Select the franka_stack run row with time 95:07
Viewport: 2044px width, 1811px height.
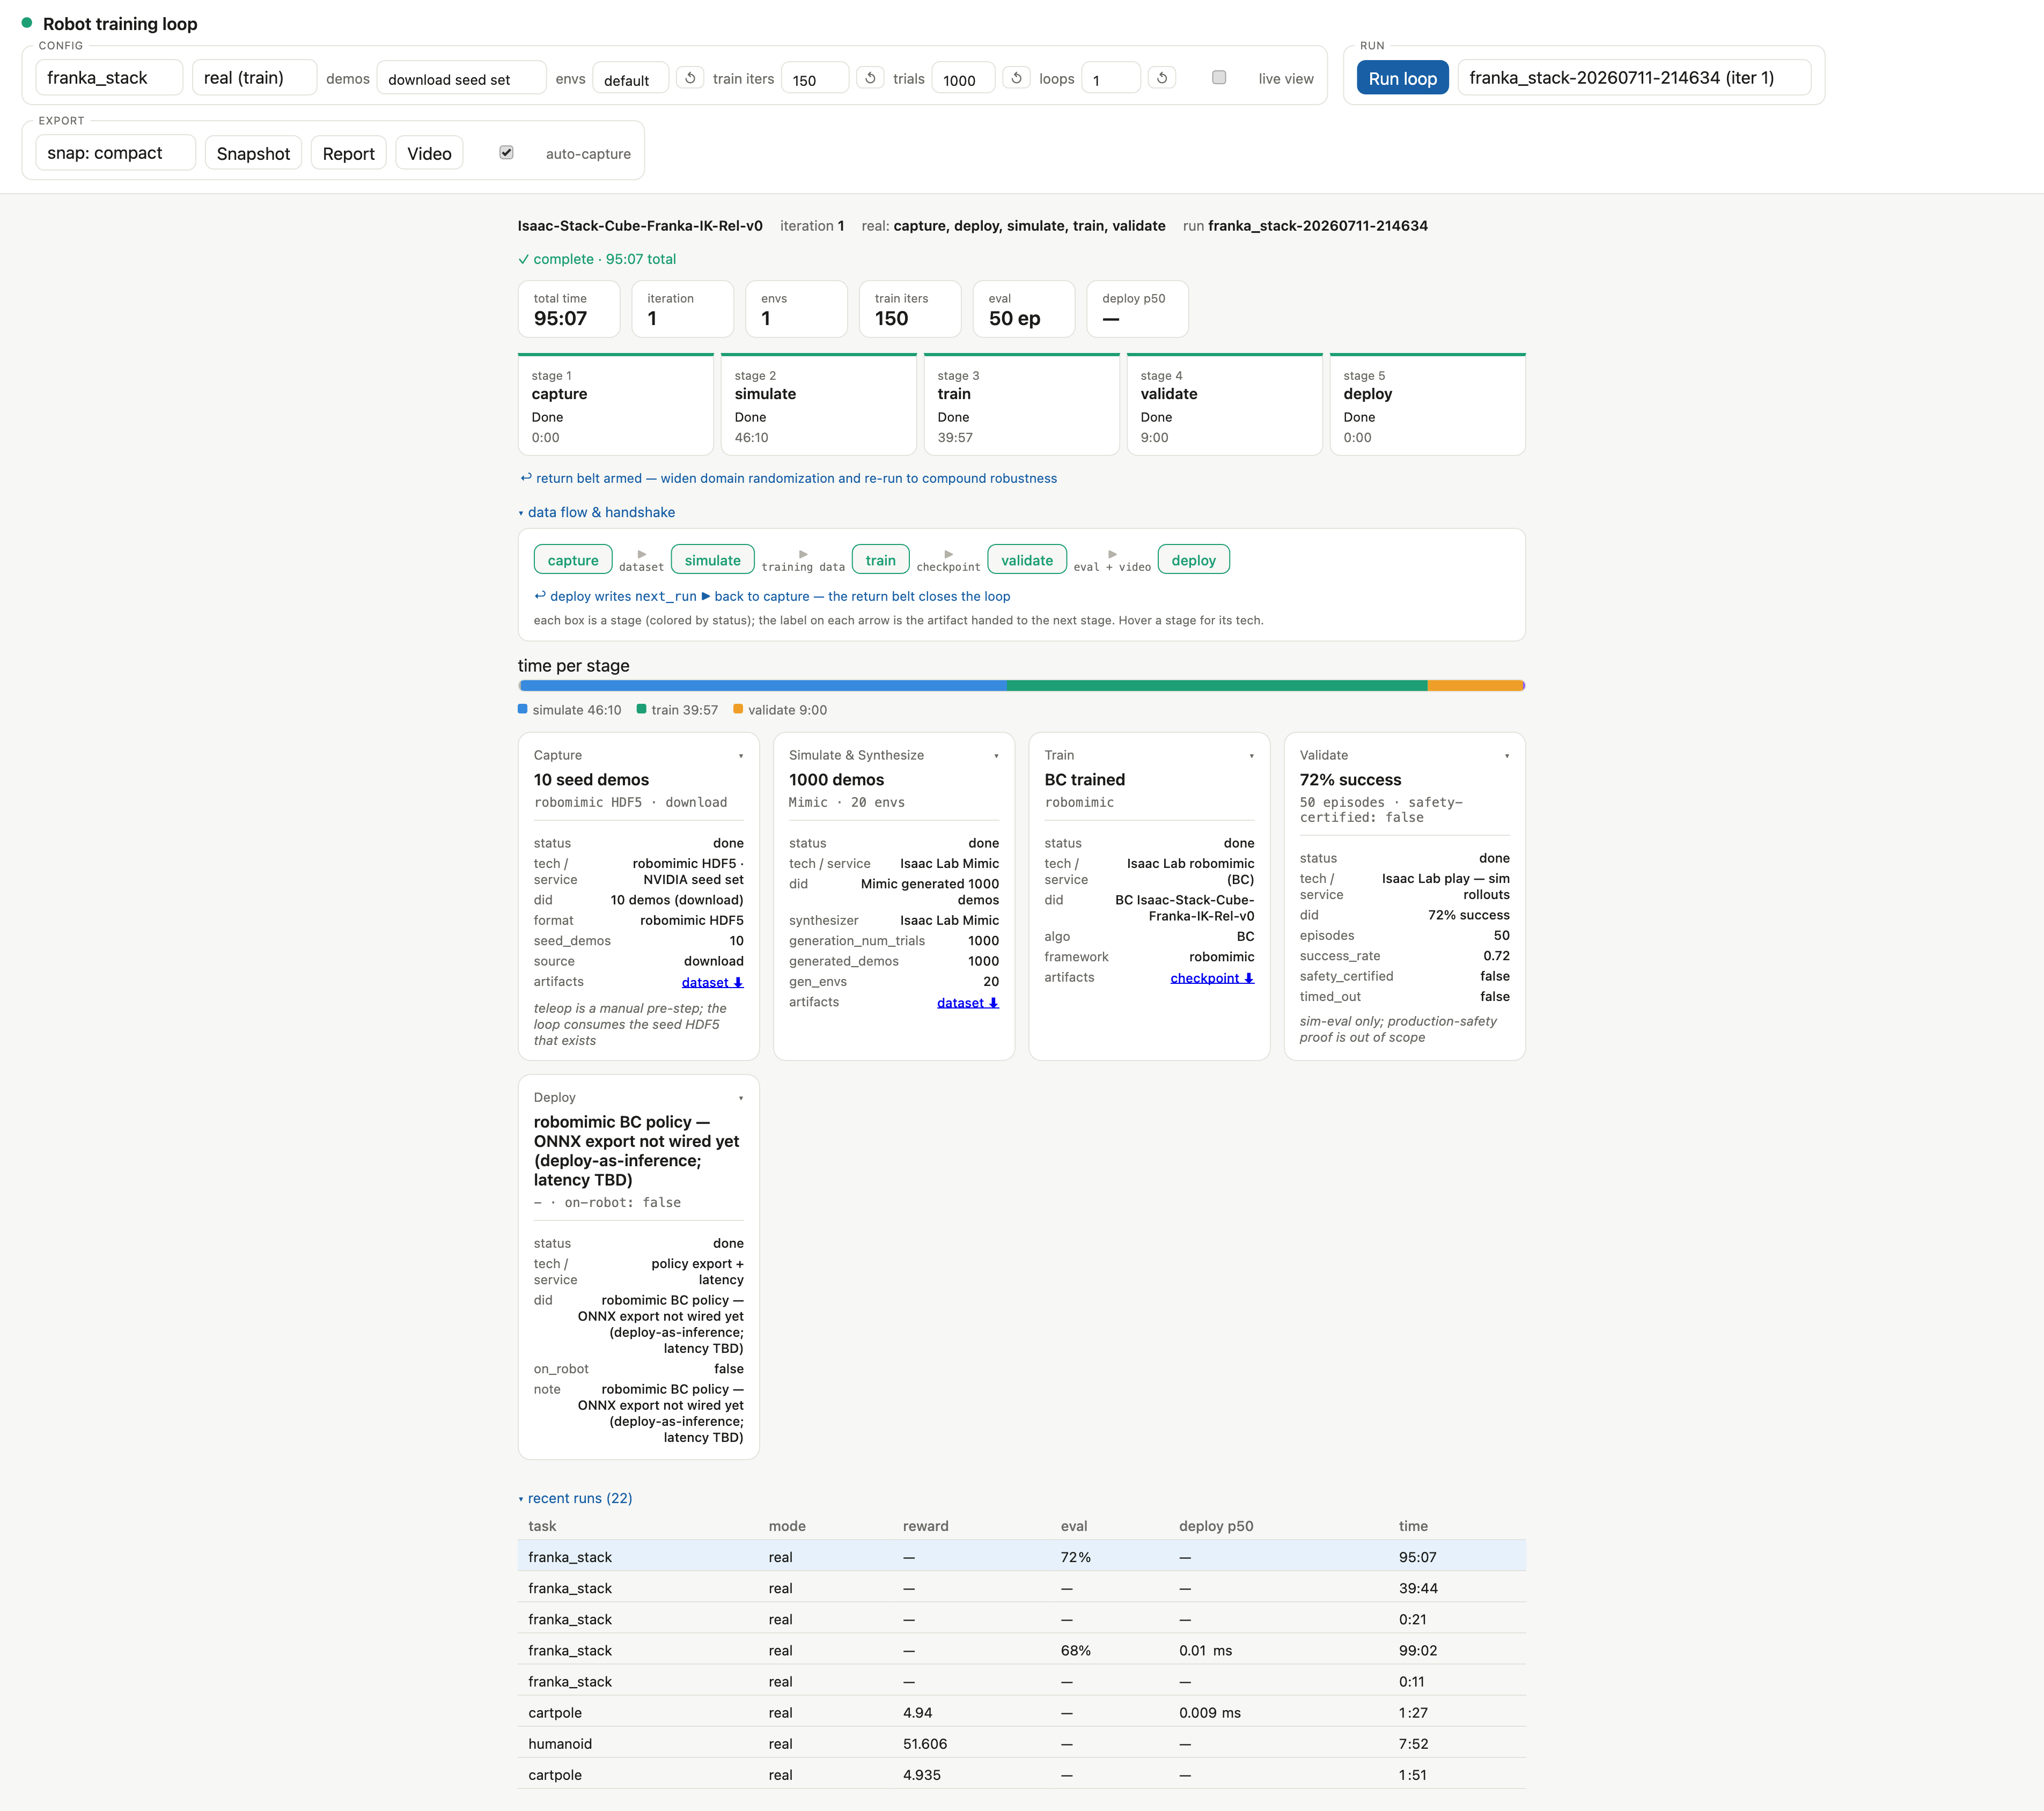click(1022, 1557)
